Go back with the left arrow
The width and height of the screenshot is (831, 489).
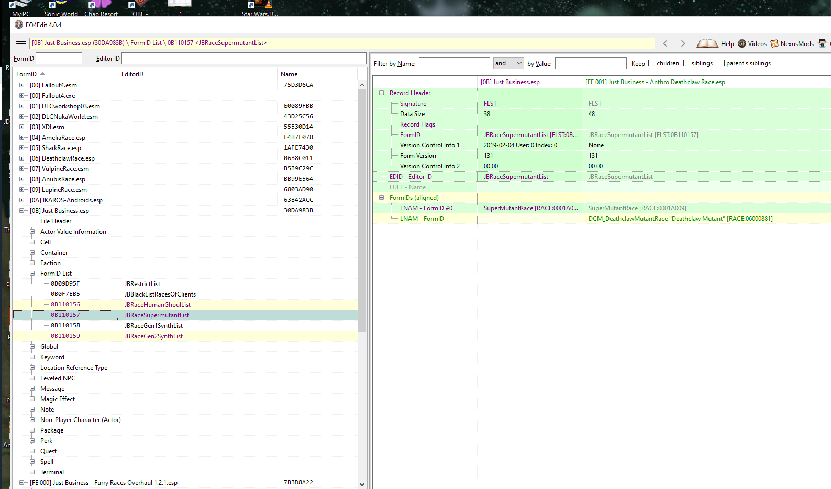666,43
